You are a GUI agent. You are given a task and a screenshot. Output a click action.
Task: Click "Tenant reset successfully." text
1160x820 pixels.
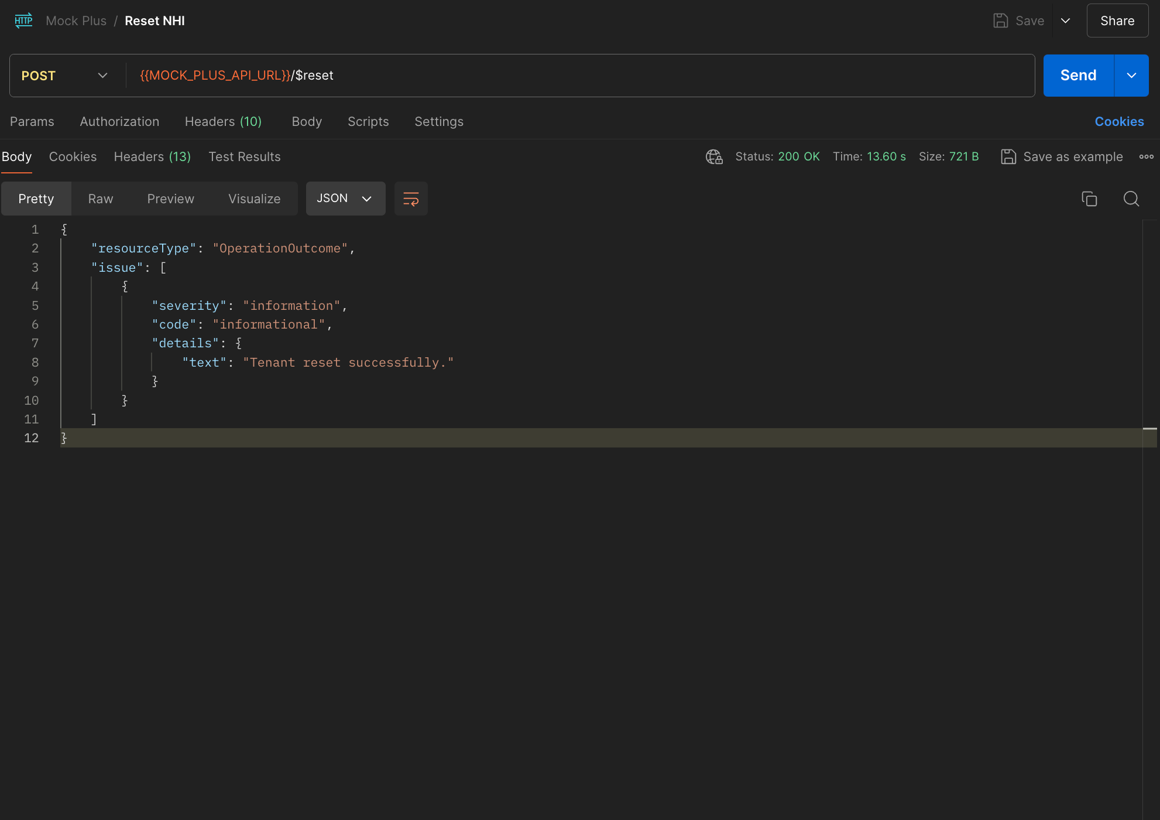348,363
